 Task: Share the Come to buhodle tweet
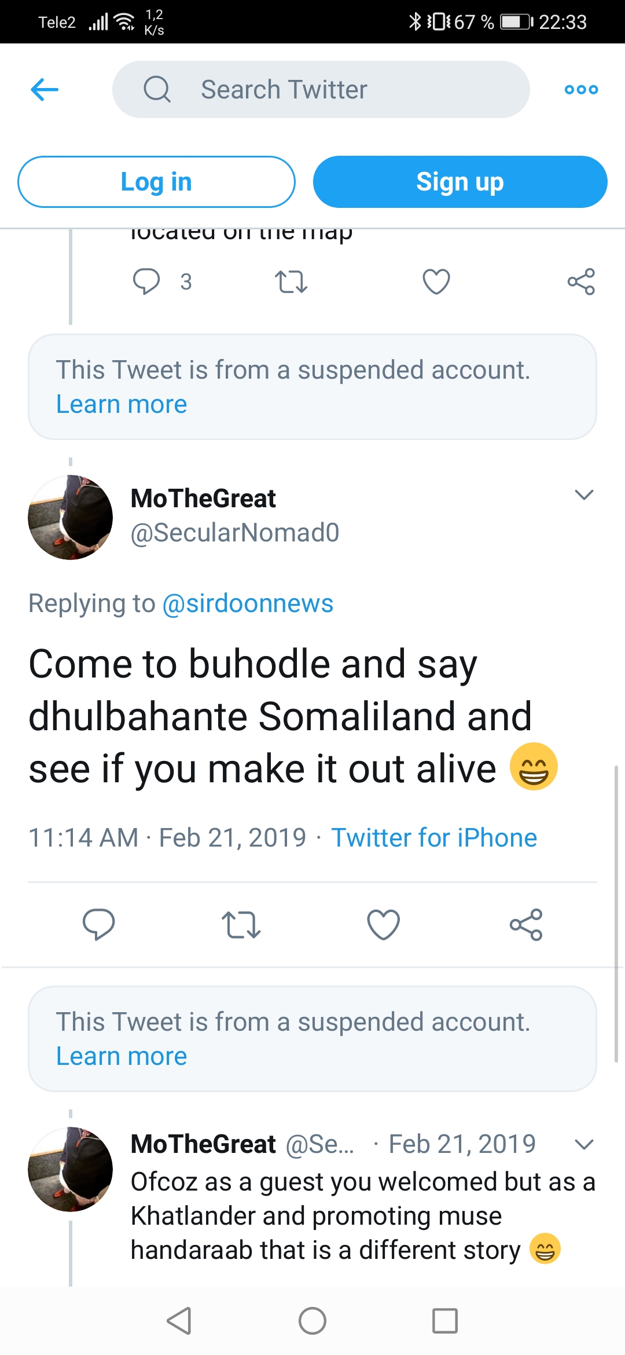[x=526, y=924]
